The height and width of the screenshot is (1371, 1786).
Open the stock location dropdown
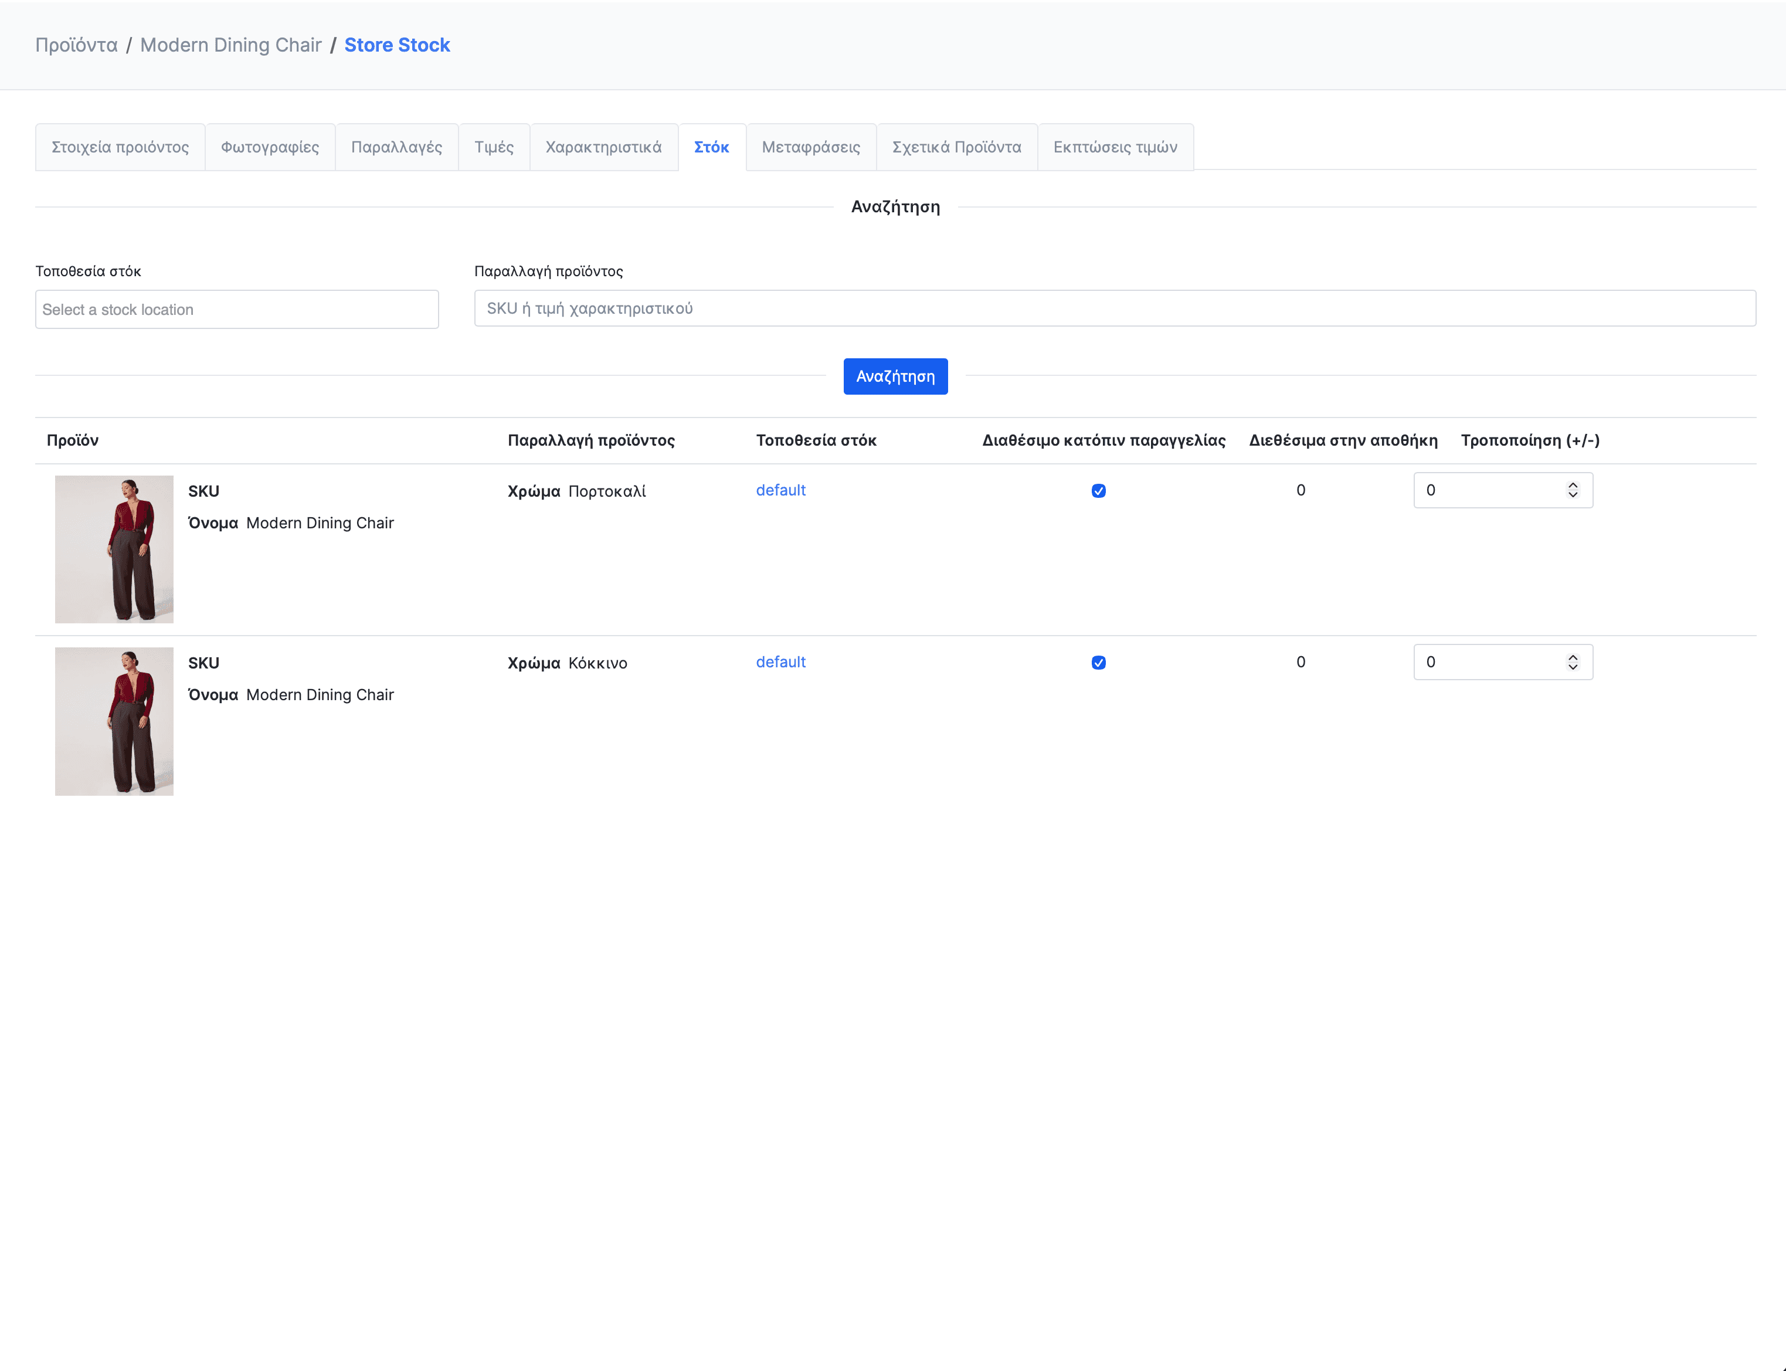click(237, 309)
